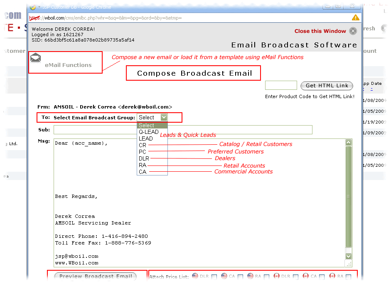Click into the Sub subject field
The width and height of the screenshot is (391, 284).
tap(183, 130)
